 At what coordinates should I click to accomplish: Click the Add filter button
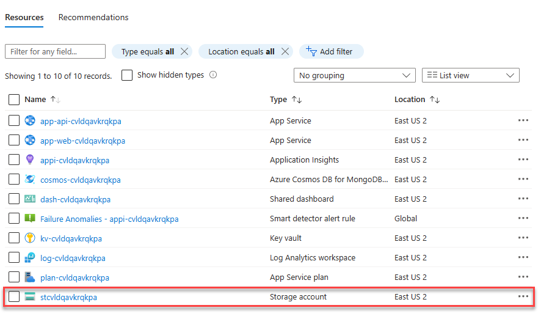(x=331, y=51)
